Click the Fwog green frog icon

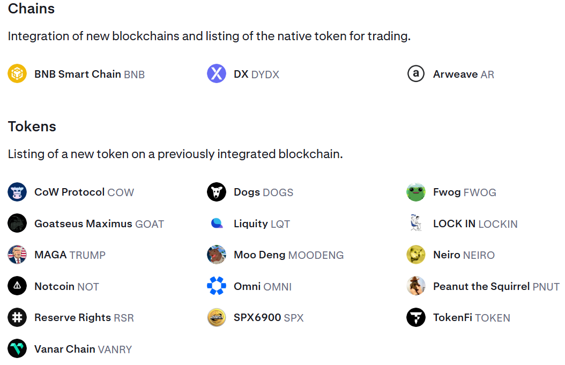[416, 192]
